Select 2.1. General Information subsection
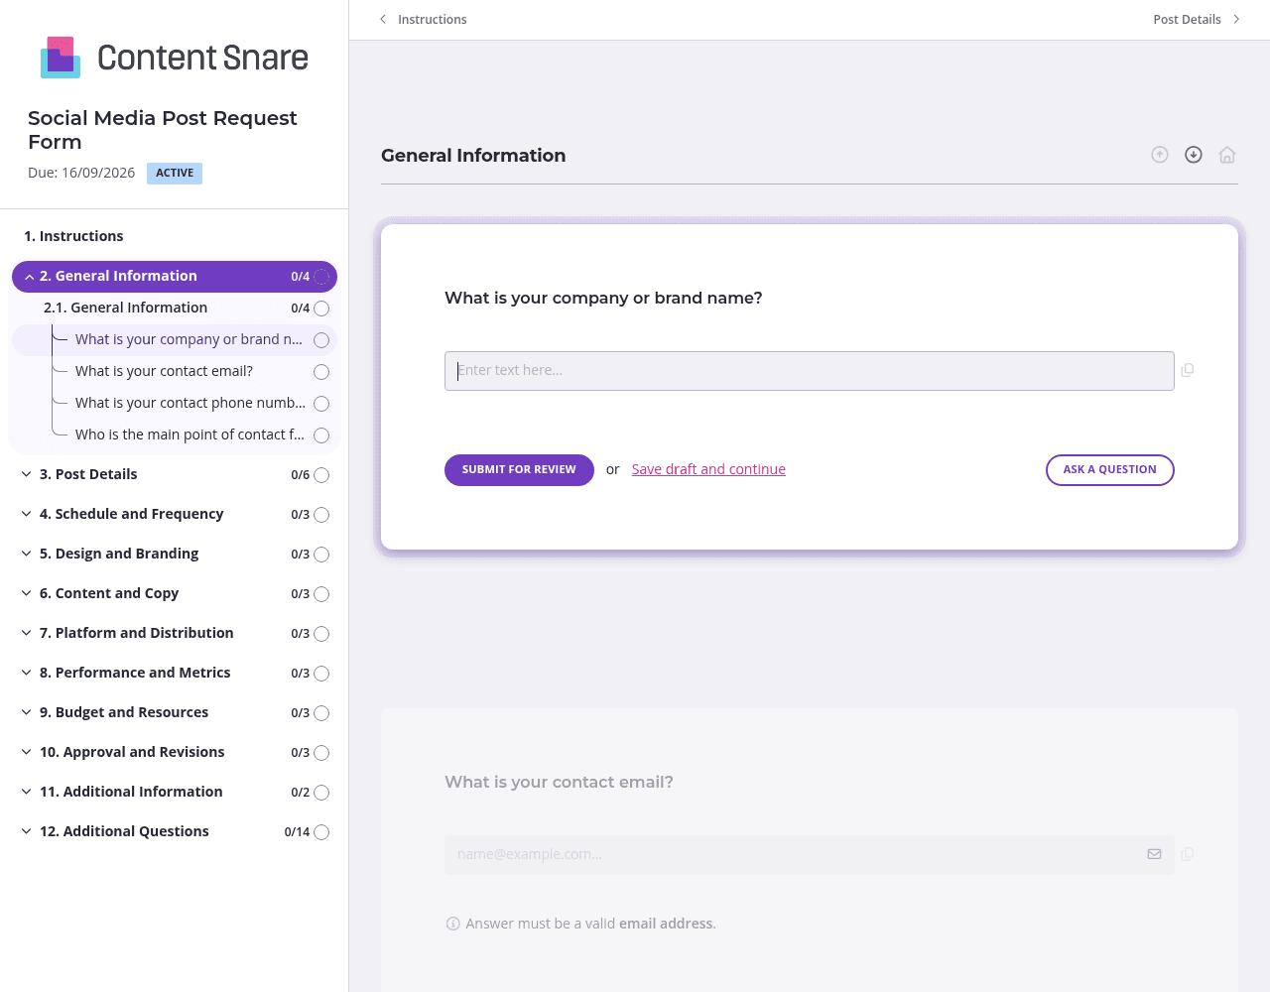The height and width of the screenshot is (992, 1270). point(125,308)
